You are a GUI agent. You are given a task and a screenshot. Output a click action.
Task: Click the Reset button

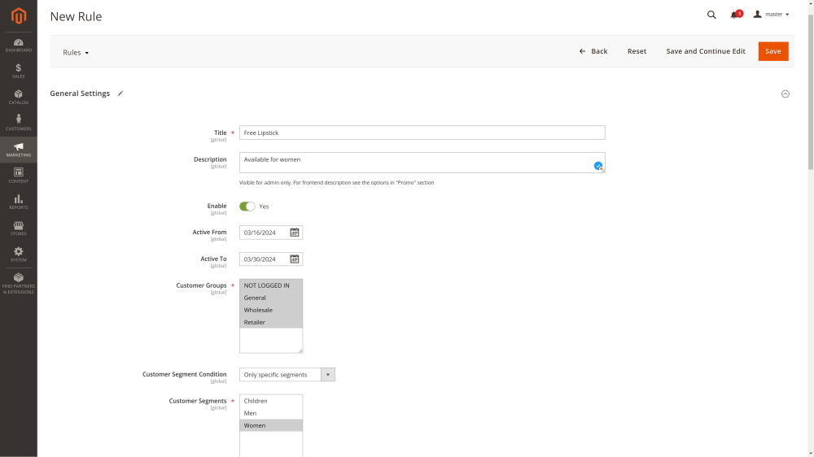[637, 51]
